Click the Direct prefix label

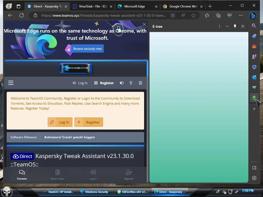click(x=22, y=156)
